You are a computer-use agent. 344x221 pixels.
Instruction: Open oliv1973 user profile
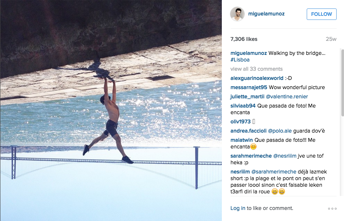coord(240,122)
